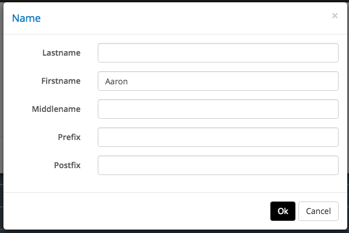This screenshot has height=233, width=349.
Task: Click the Lastname label
Action: [62, 53]
